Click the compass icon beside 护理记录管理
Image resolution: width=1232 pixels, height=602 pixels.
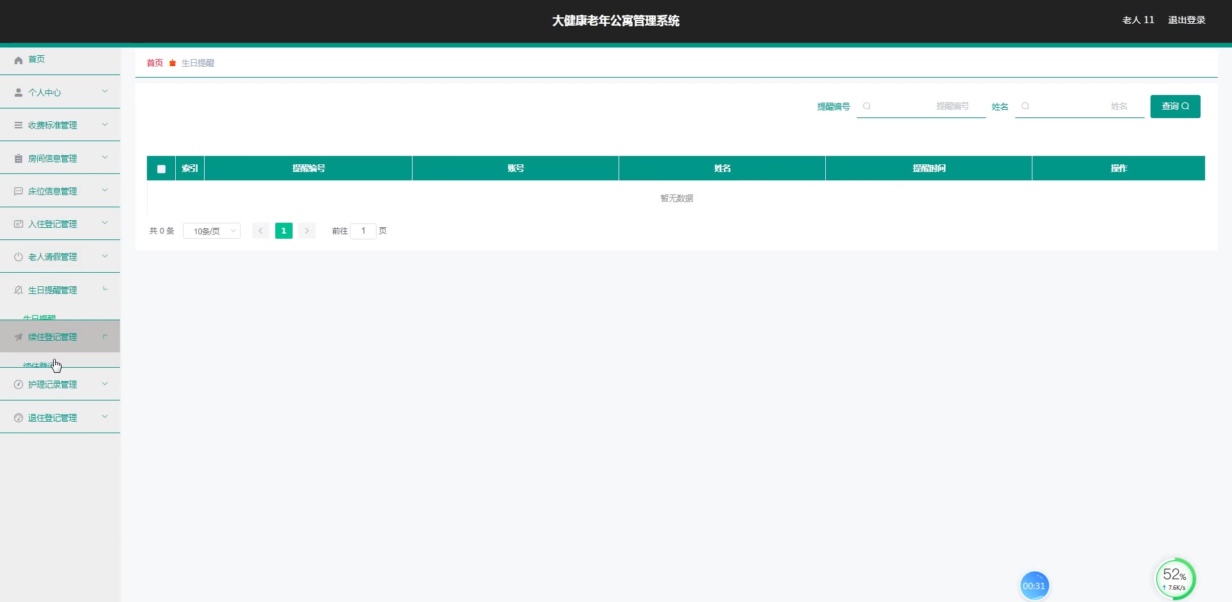point(19,384)
